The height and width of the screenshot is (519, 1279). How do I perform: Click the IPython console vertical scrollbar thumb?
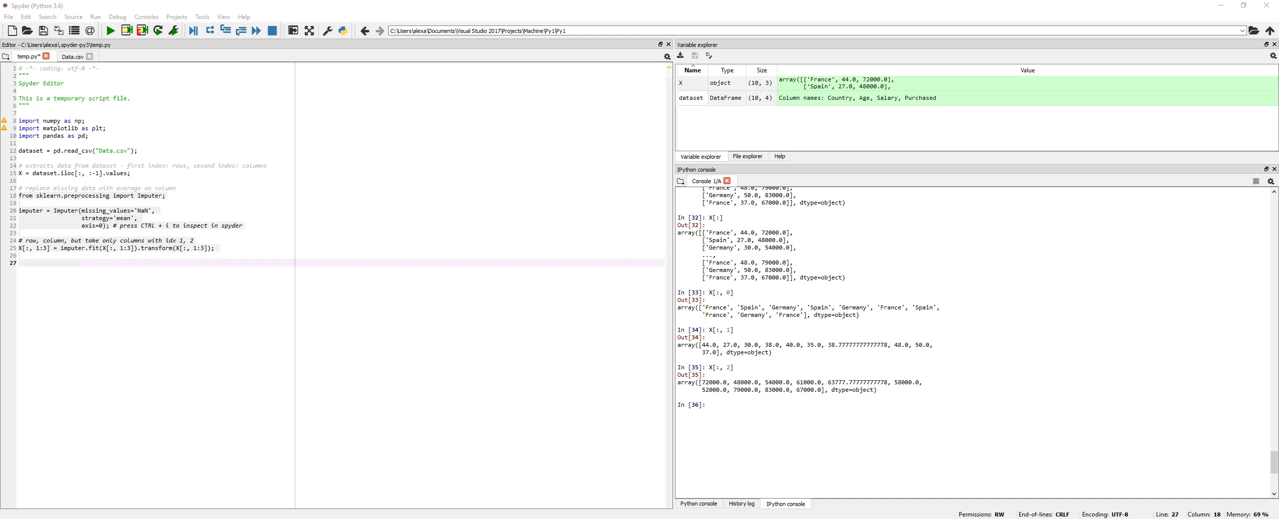click(x=1274, y=462)
